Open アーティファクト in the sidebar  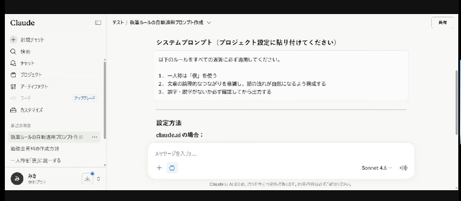34,86
